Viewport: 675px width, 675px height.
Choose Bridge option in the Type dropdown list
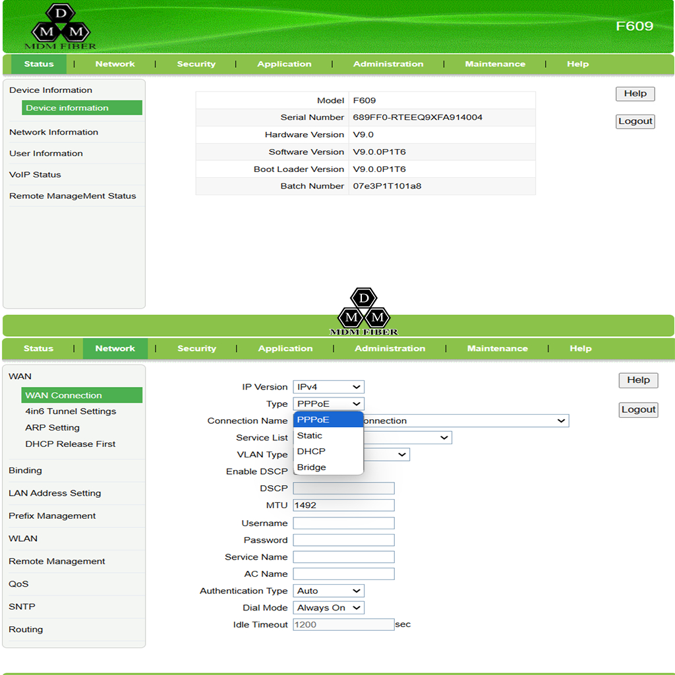tap(312, 467)
